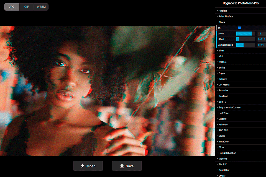Expand the Brightness & Contrast section
This screenshot has width=266, height=177.
pos(241,107)
